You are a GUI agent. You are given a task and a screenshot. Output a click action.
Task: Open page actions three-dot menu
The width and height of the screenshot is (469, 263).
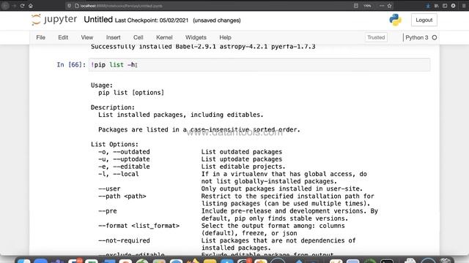coord(382,6)
